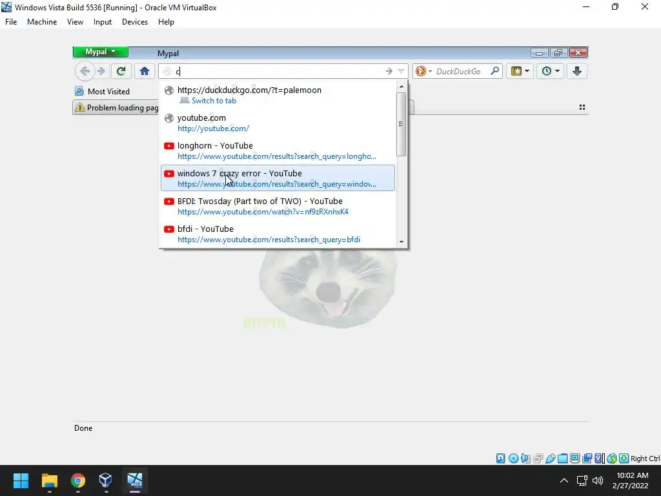The image size is (661, 496).
Task: Open the bookmarks star button
Action: 516,71
